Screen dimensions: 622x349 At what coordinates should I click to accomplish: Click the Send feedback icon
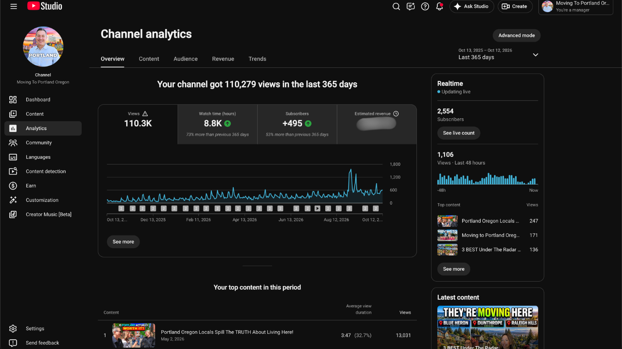pos(13,343)
